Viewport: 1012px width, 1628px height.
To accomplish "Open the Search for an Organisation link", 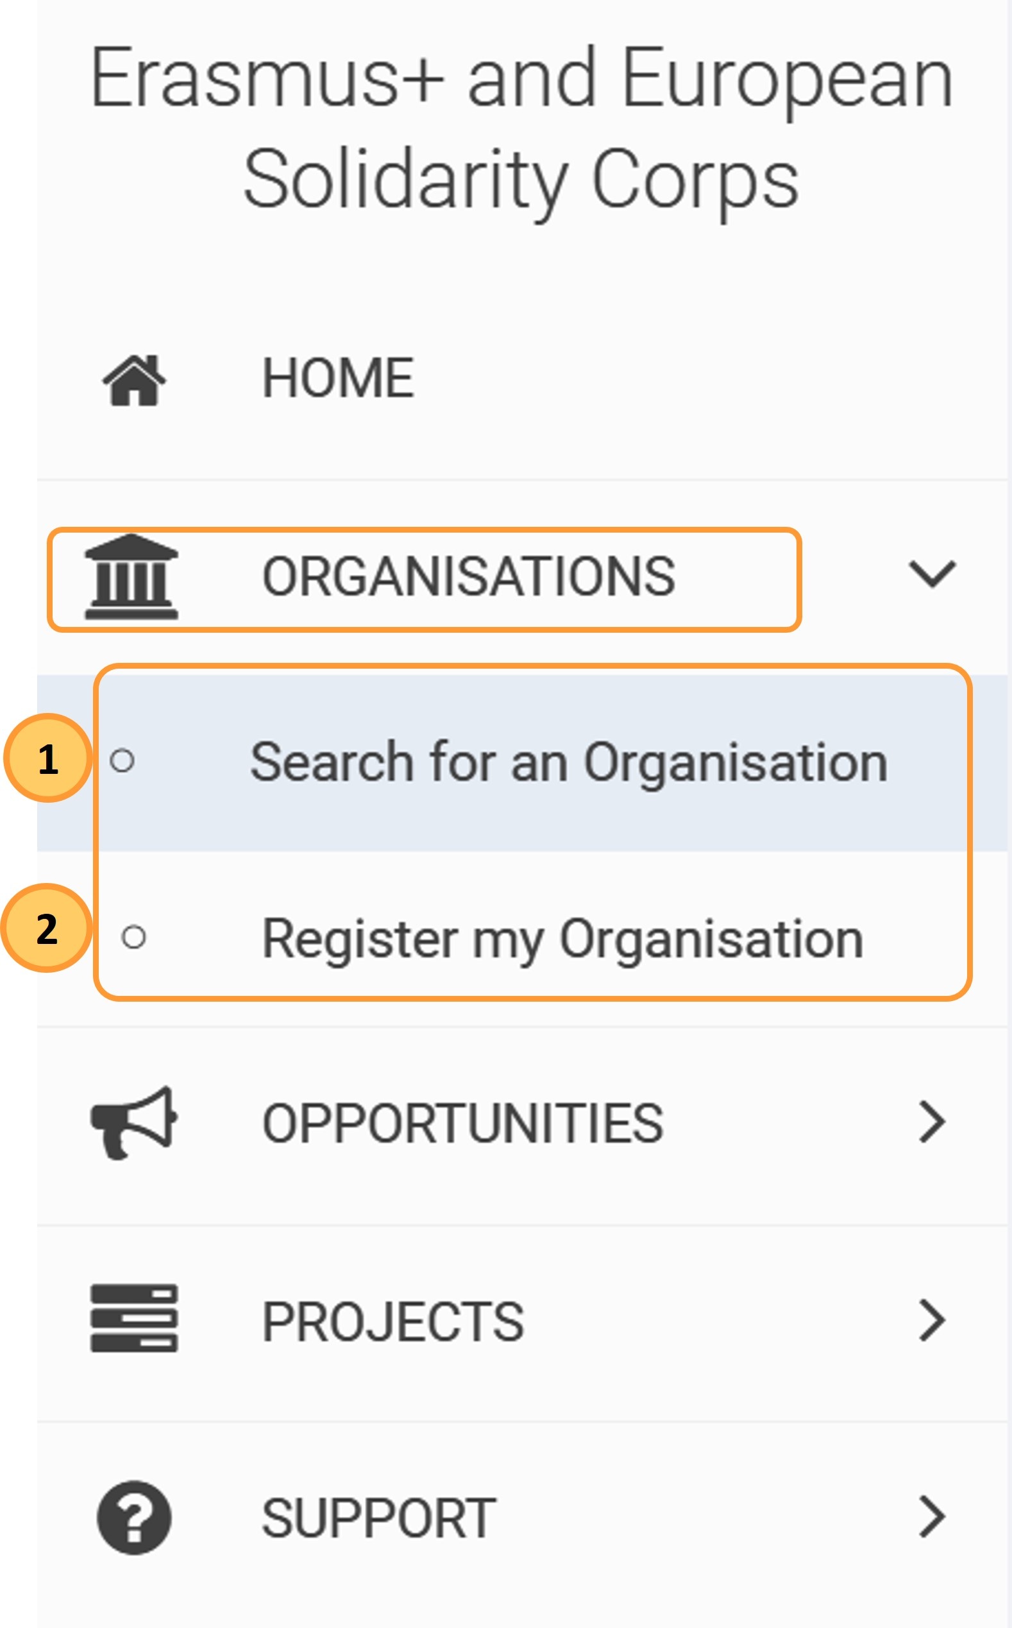I will coord(568,762).
